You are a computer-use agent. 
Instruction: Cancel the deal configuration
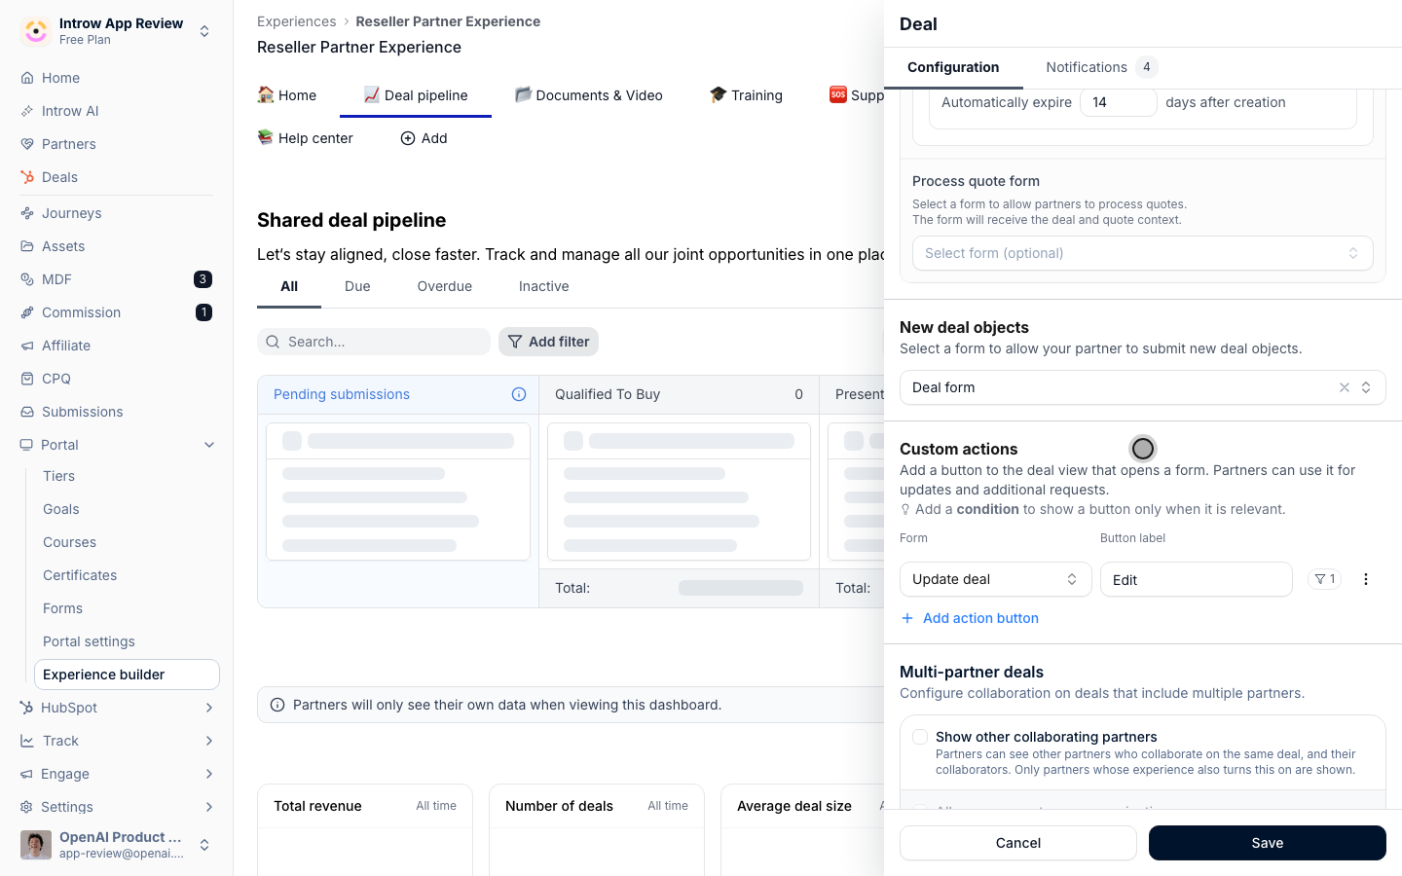(1018, 843)
